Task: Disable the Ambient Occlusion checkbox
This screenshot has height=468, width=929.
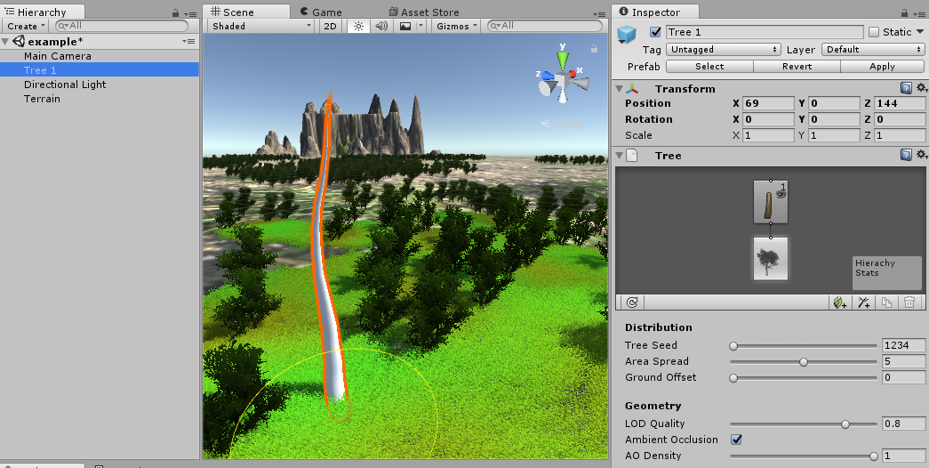Action: (735, 440)
